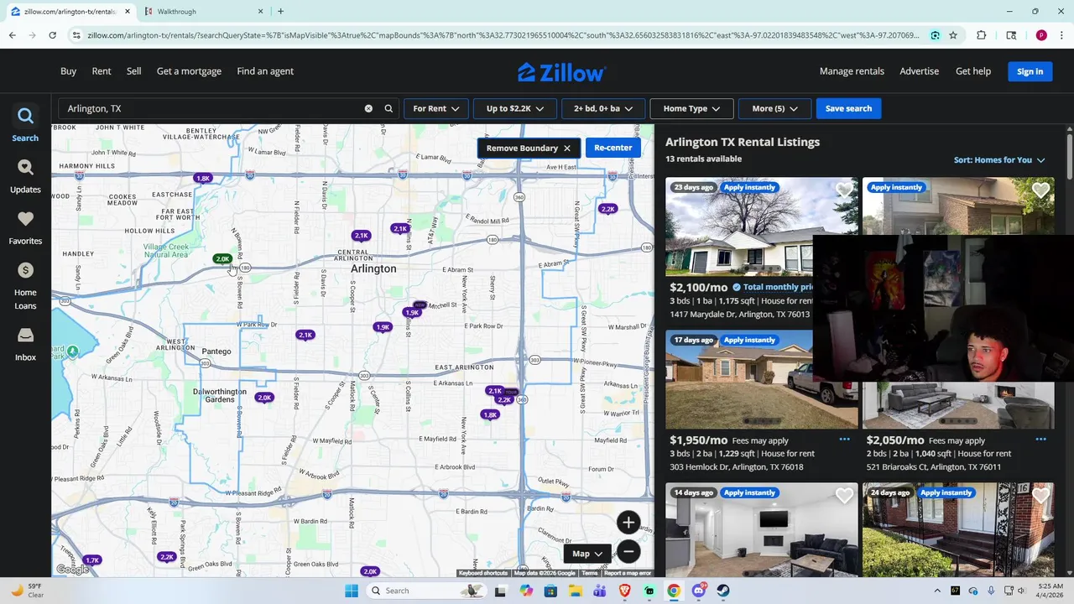Open the 303 Hemlock Dr listing photo
Viewport: 1074px width, 604px height.
click(762, 379)
